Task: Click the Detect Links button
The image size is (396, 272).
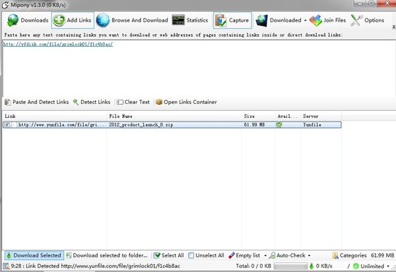Action: (92, 102)
